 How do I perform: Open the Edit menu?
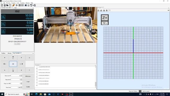pos(4,3)
